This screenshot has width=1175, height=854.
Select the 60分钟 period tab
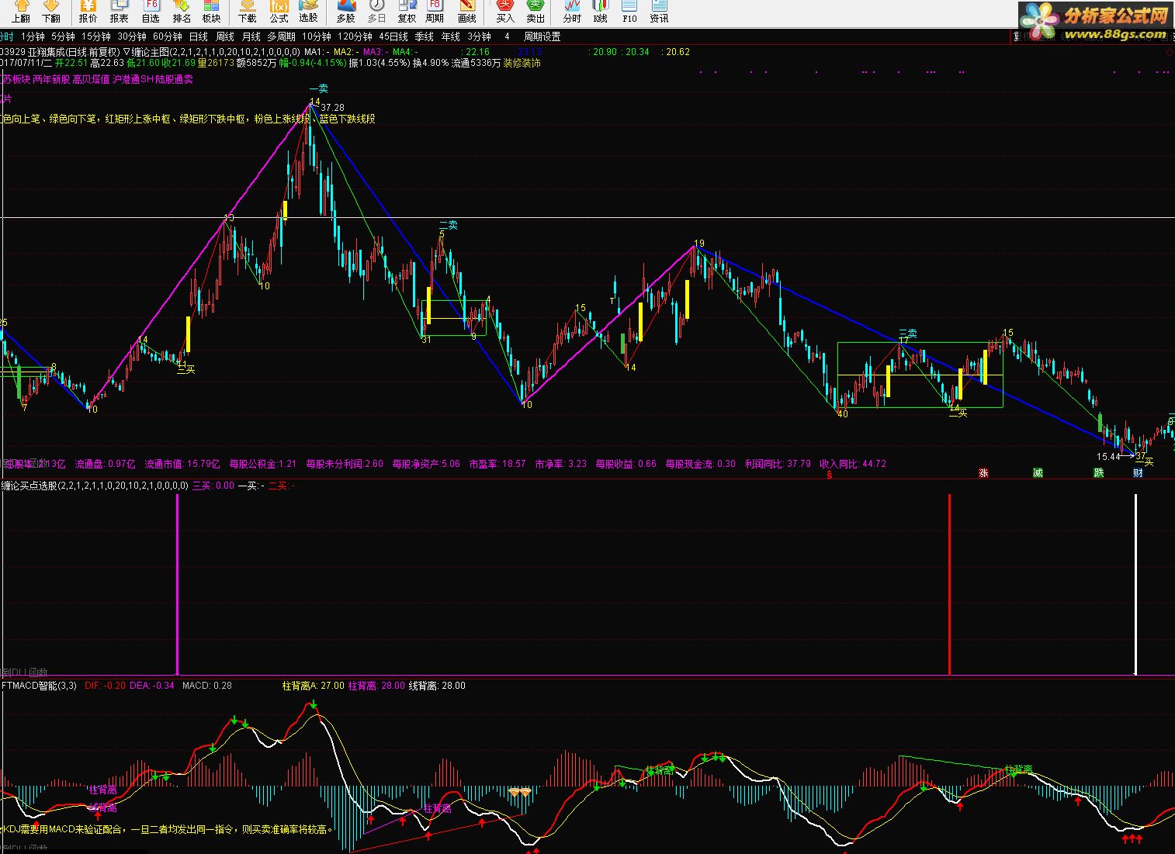[168, 36]
